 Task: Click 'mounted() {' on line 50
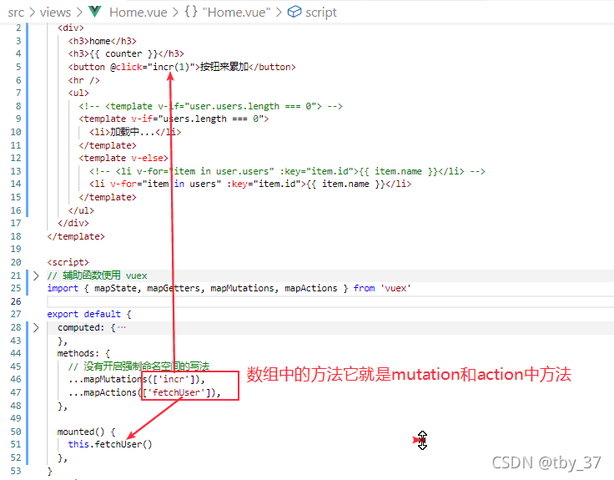[x=86, y=432]
